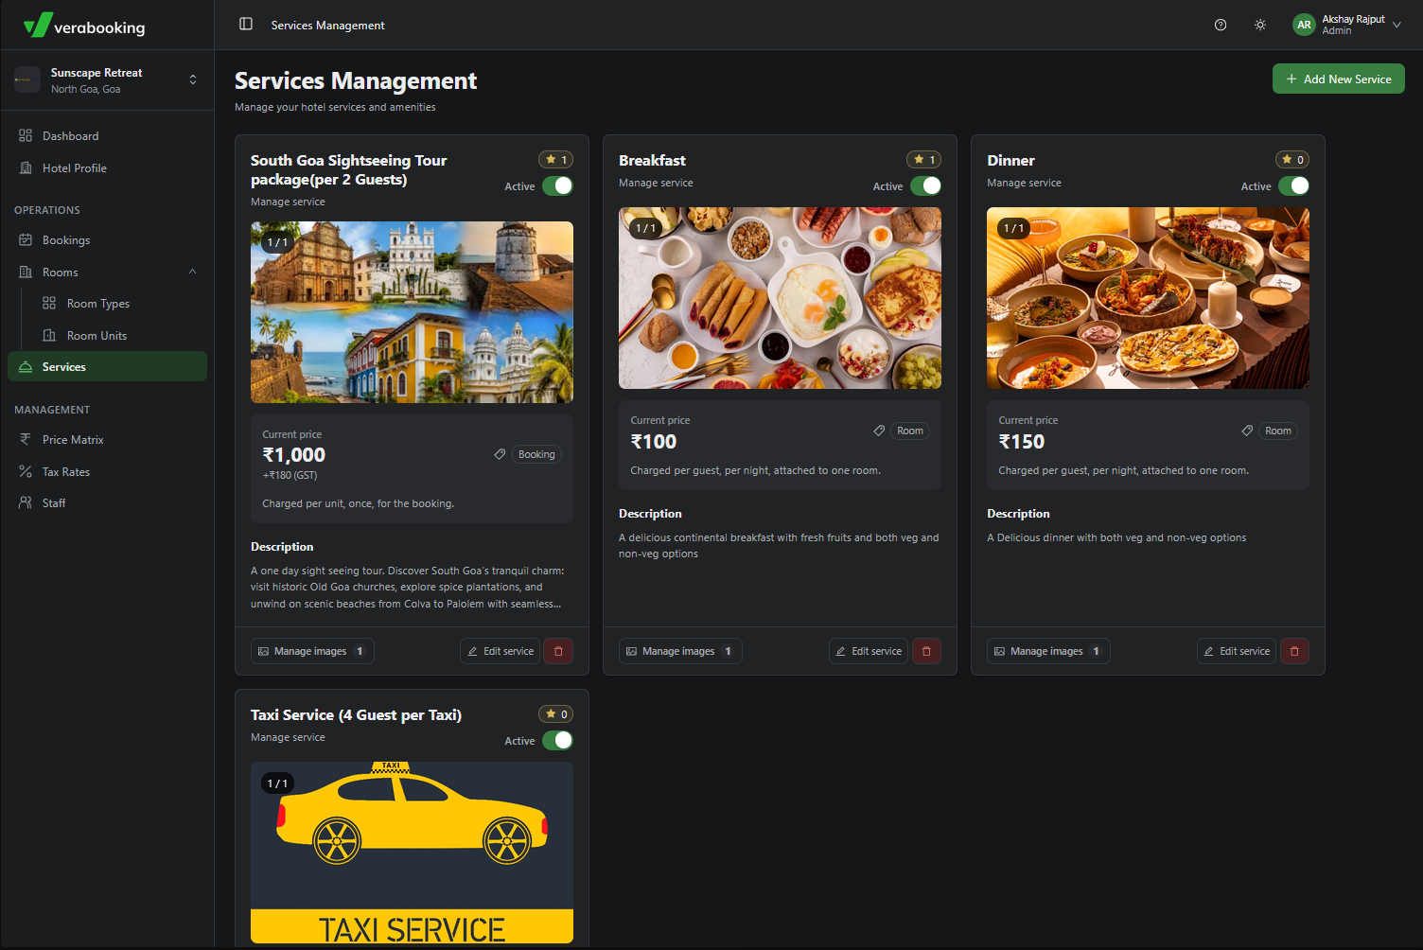Click star rating badge on Dinner card
1423x950 pixels.
click(1291, 160)
